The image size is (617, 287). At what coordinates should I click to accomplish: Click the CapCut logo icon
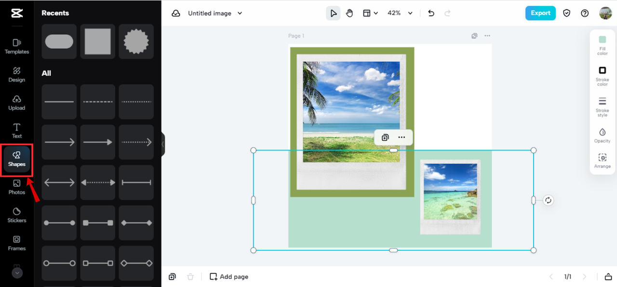(x=17, y=13)
